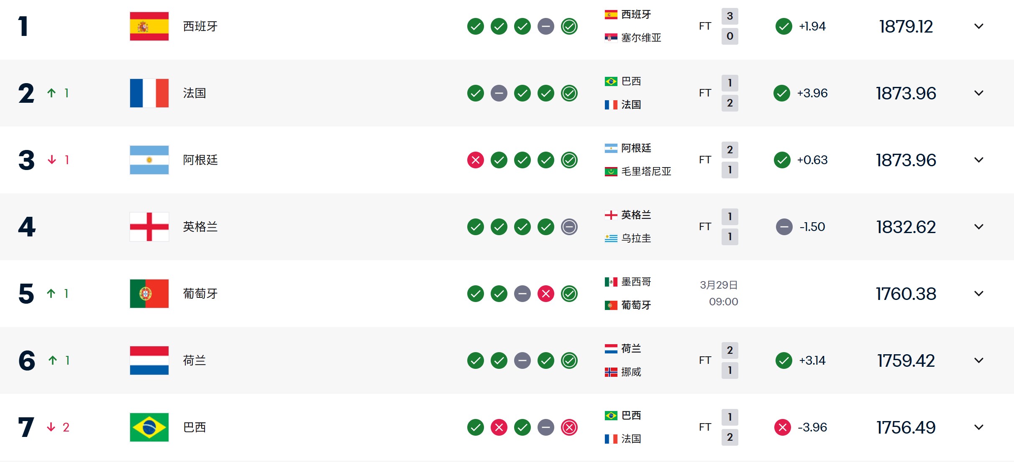Expand the Spain row details

tap(978, 26)
